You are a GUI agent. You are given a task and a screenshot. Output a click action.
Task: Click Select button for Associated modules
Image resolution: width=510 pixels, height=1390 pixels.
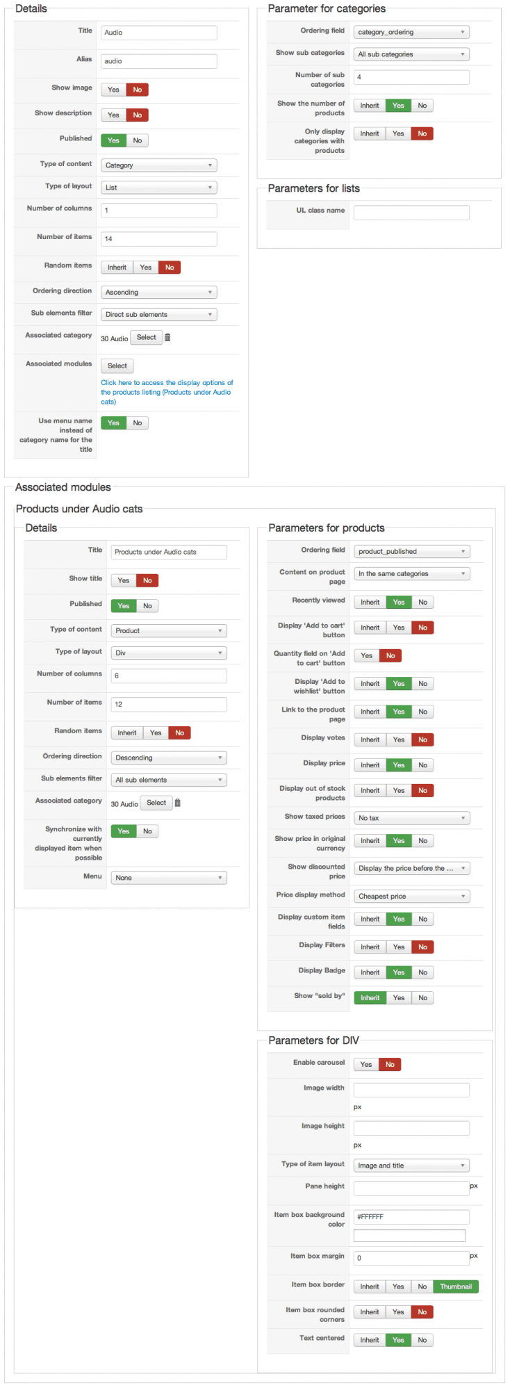[x=117, y=366]
